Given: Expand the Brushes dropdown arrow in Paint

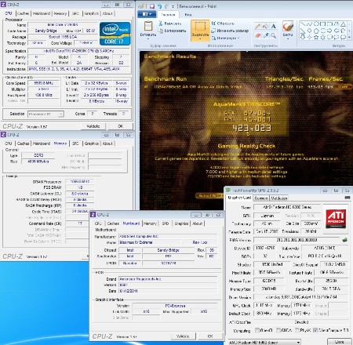Looking at the screenshot, I should pyautogui.click(x=288, y=38).
